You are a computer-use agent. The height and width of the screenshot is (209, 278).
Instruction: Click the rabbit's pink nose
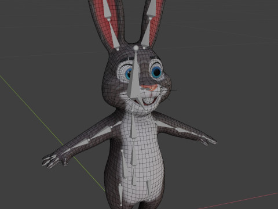coord(149,88)
